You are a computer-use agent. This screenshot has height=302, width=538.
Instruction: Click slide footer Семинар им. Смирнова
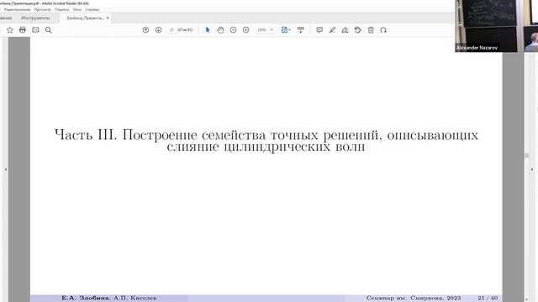[414, 298]
